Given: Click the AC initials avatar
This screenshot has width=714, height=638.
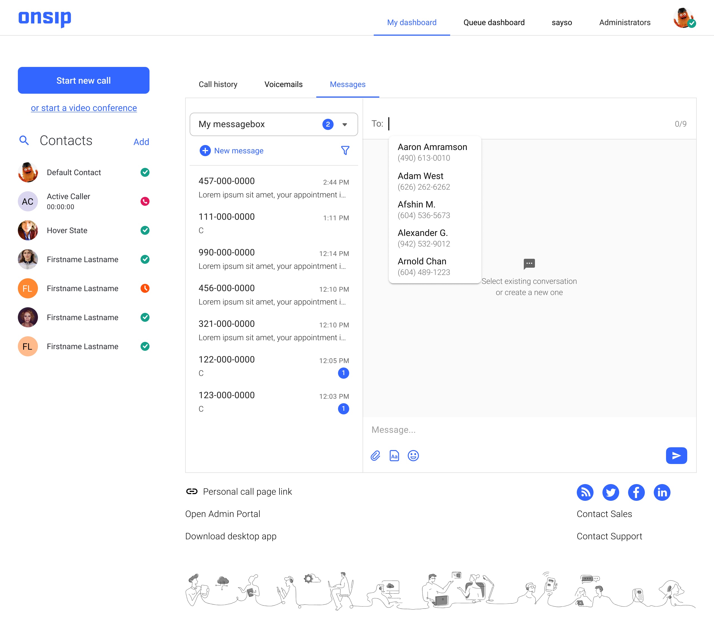Looking at the screenshot, I should [28, 201].
